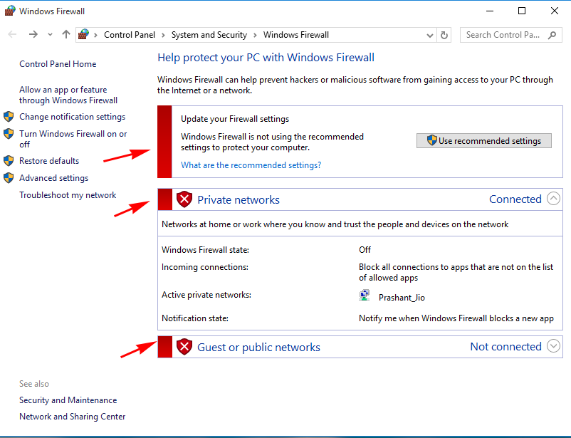
Task: Click Windows Firewall state Off value
Action: point(365,249)
